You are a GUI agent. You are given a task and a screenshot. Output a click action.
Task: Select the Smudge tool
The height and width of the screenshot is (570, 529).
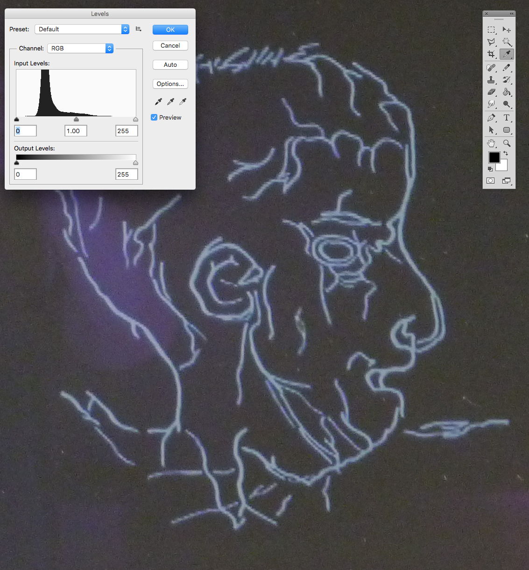click(x=491, y=104)
